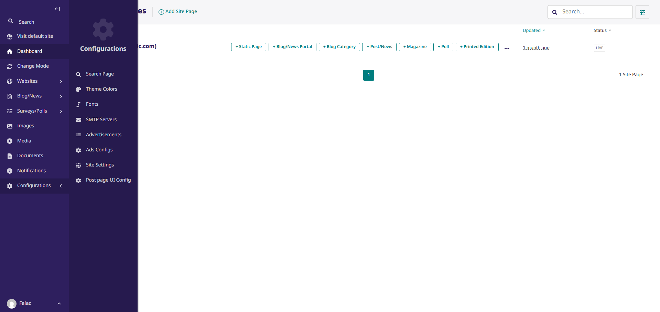Click the SMTP Servers envelope icon
The image size is (660, 312).
coord(78,120)
